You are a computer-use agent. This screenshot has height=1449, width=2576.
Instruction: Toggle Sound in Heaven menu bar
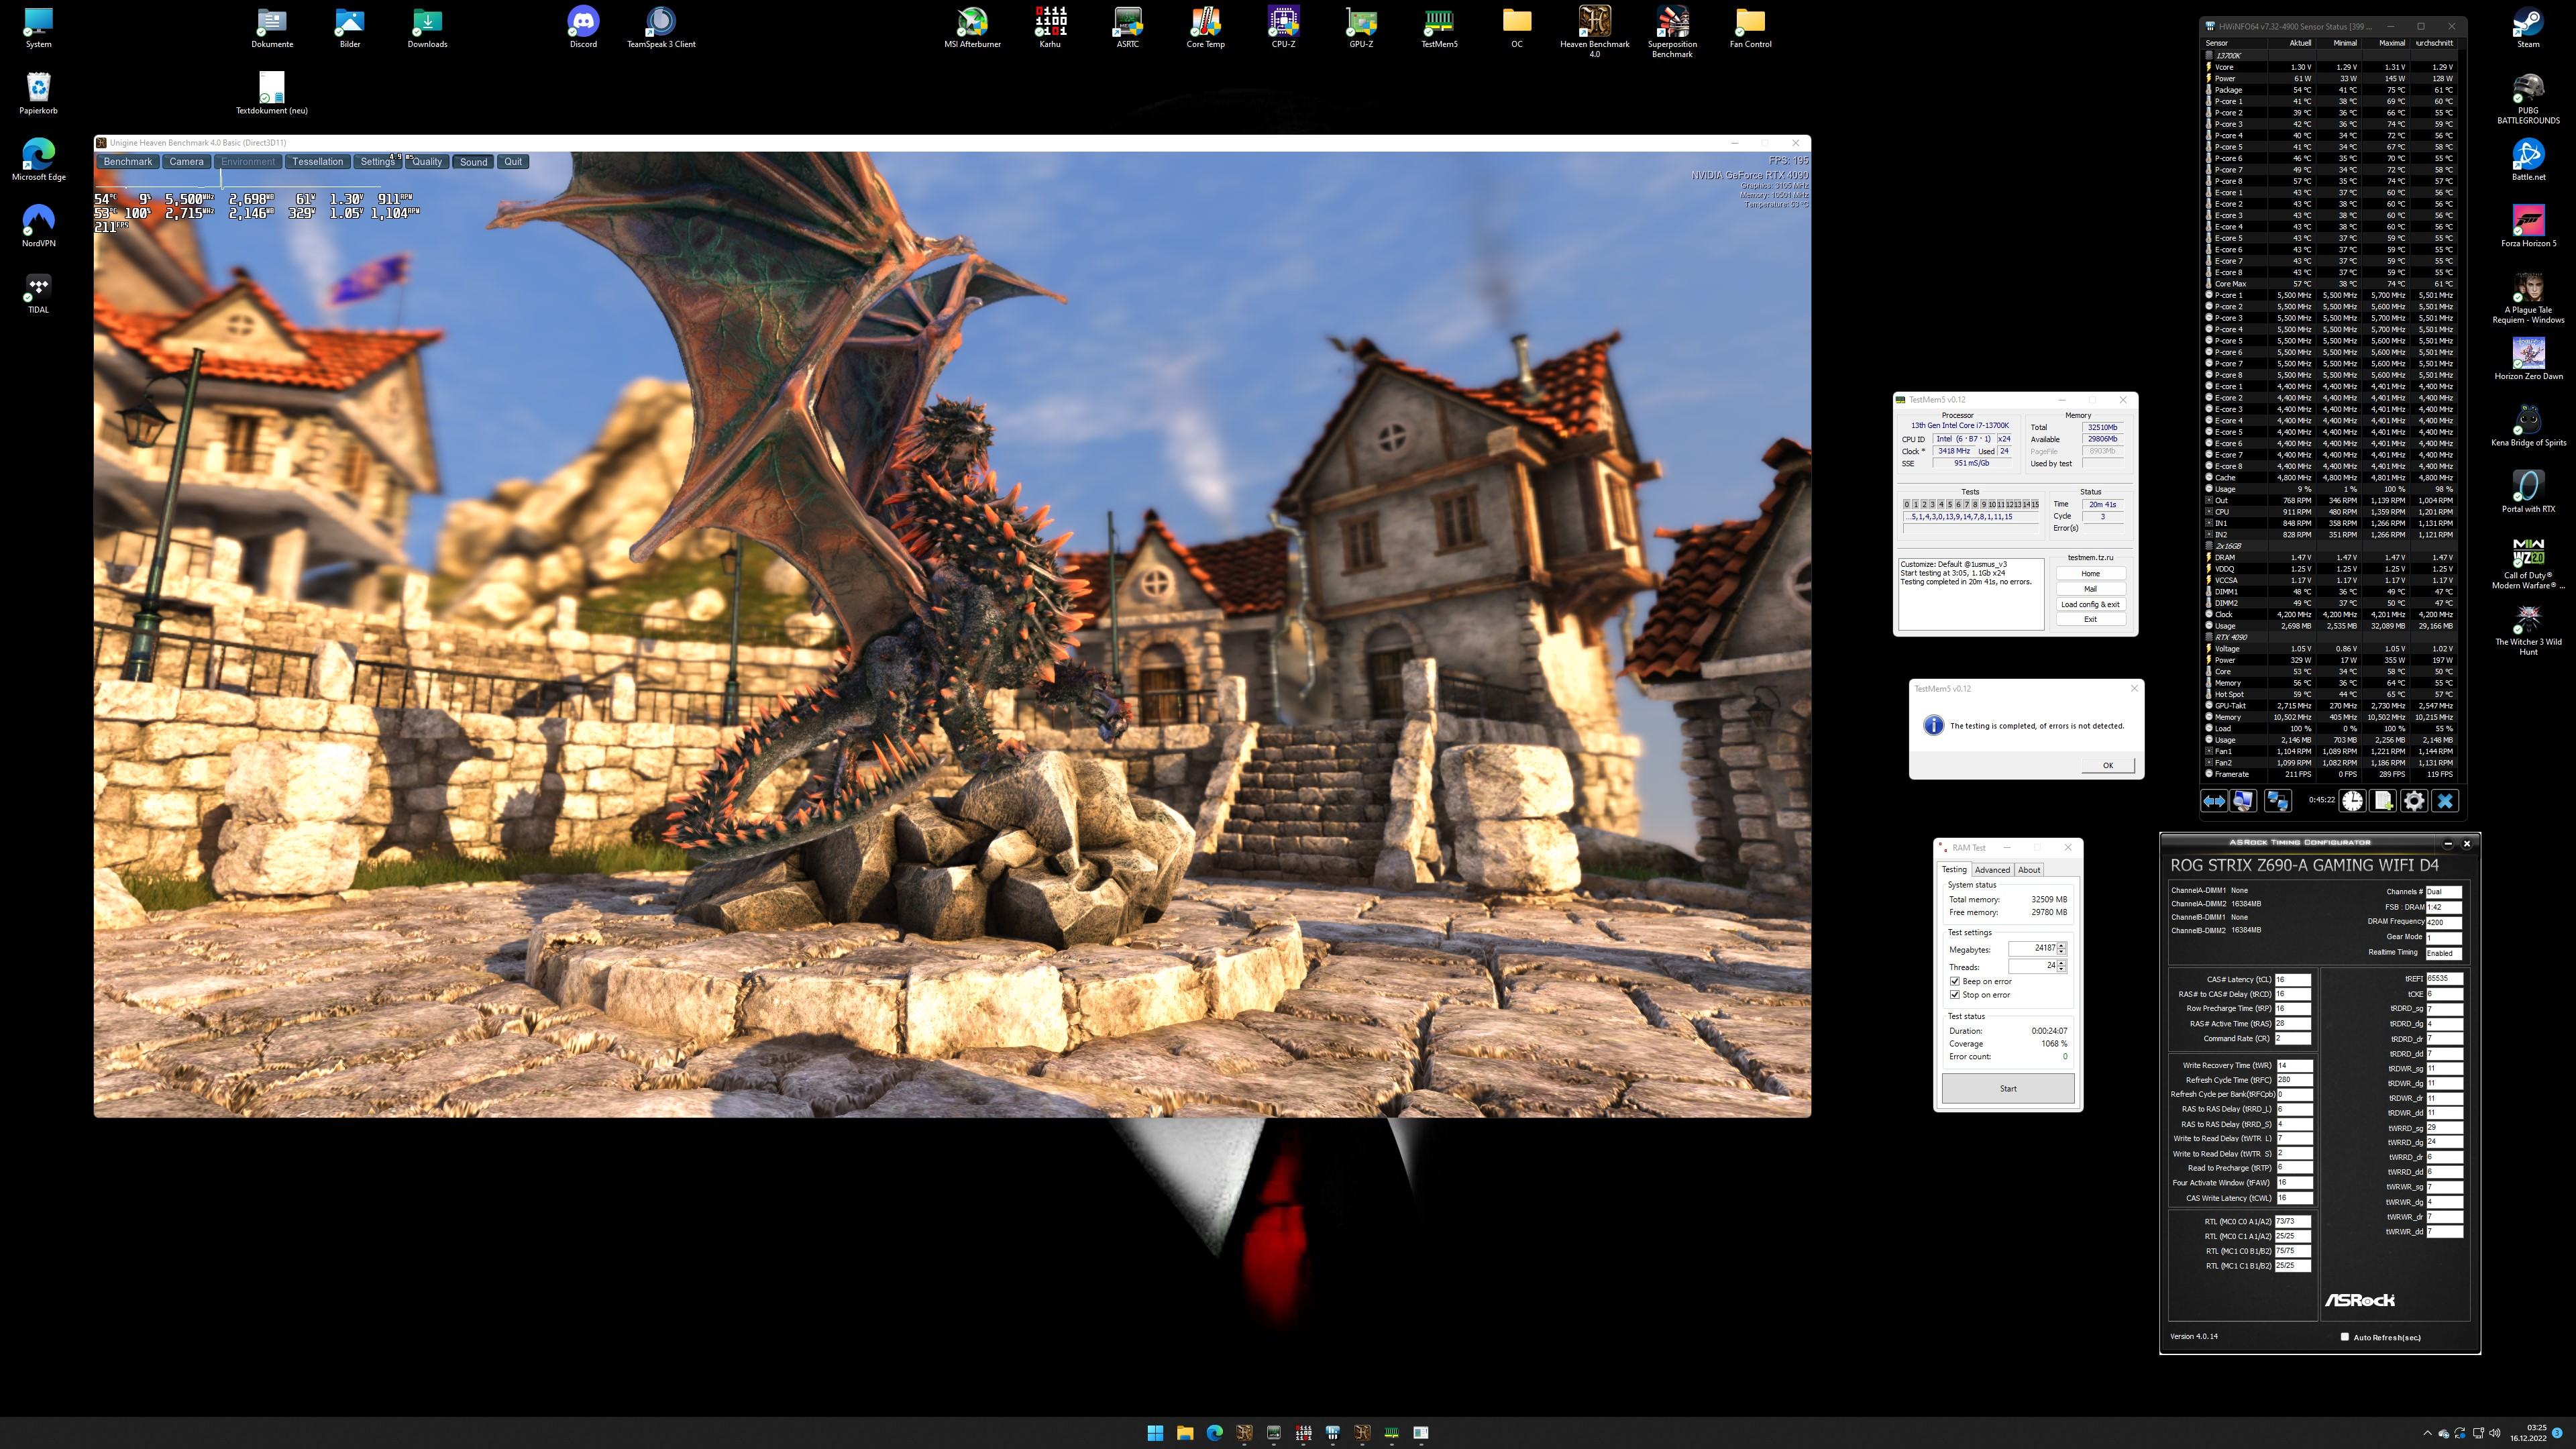click(x=474, y=162)
